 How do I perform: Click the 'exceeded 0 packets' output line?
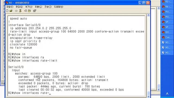[x=53, y=83]
